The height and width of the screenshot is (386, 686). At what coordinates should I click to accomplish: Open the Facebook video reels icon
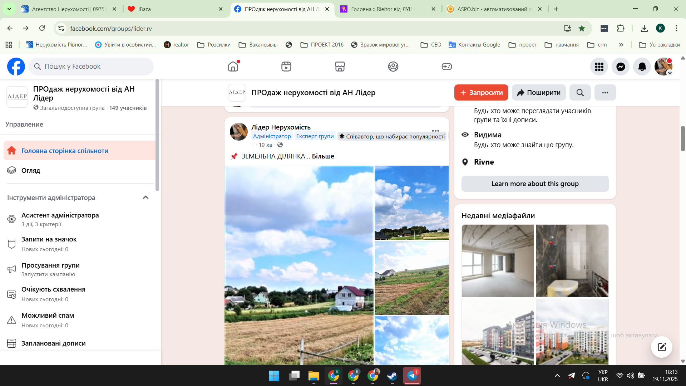click(x=286, y=67)
